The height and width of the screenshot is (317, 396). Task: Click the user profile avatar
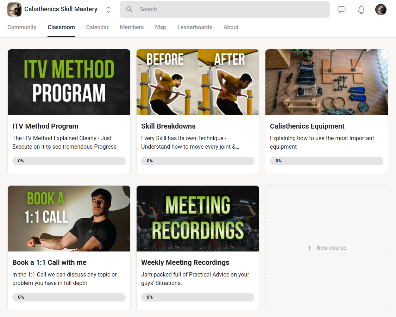click(x=381, y=10)
